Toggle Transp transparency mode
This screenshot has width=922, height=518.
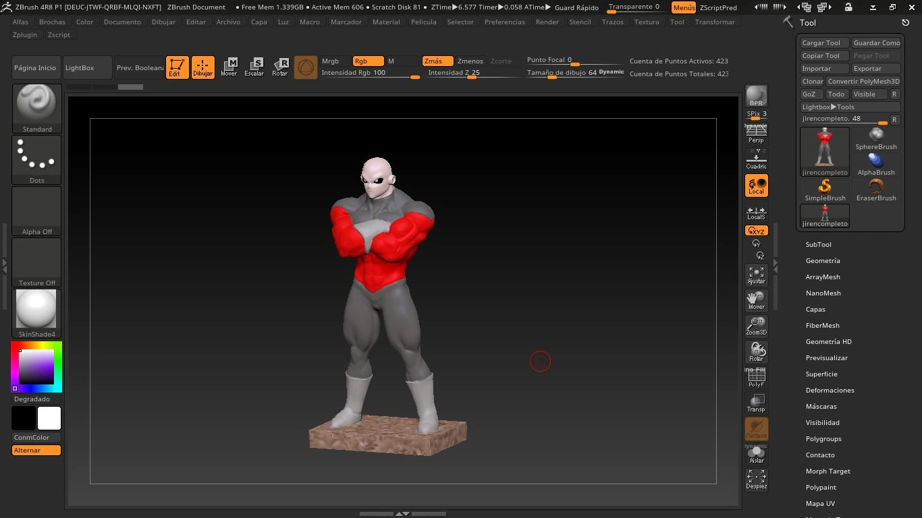point(757,403)
